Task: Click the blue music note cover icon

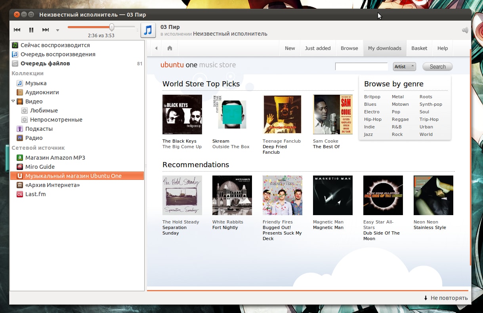Action: pyautogui.click(x=149, y=30)
